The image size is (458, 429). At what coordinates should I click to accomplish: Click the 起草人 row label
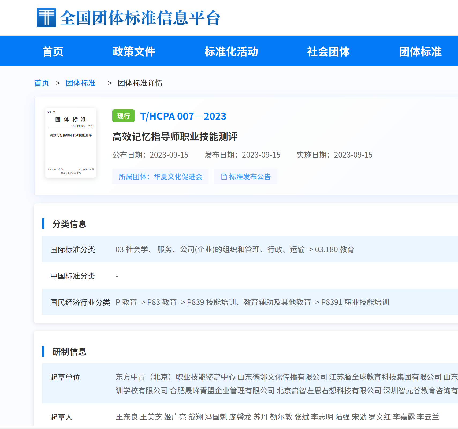61,417
